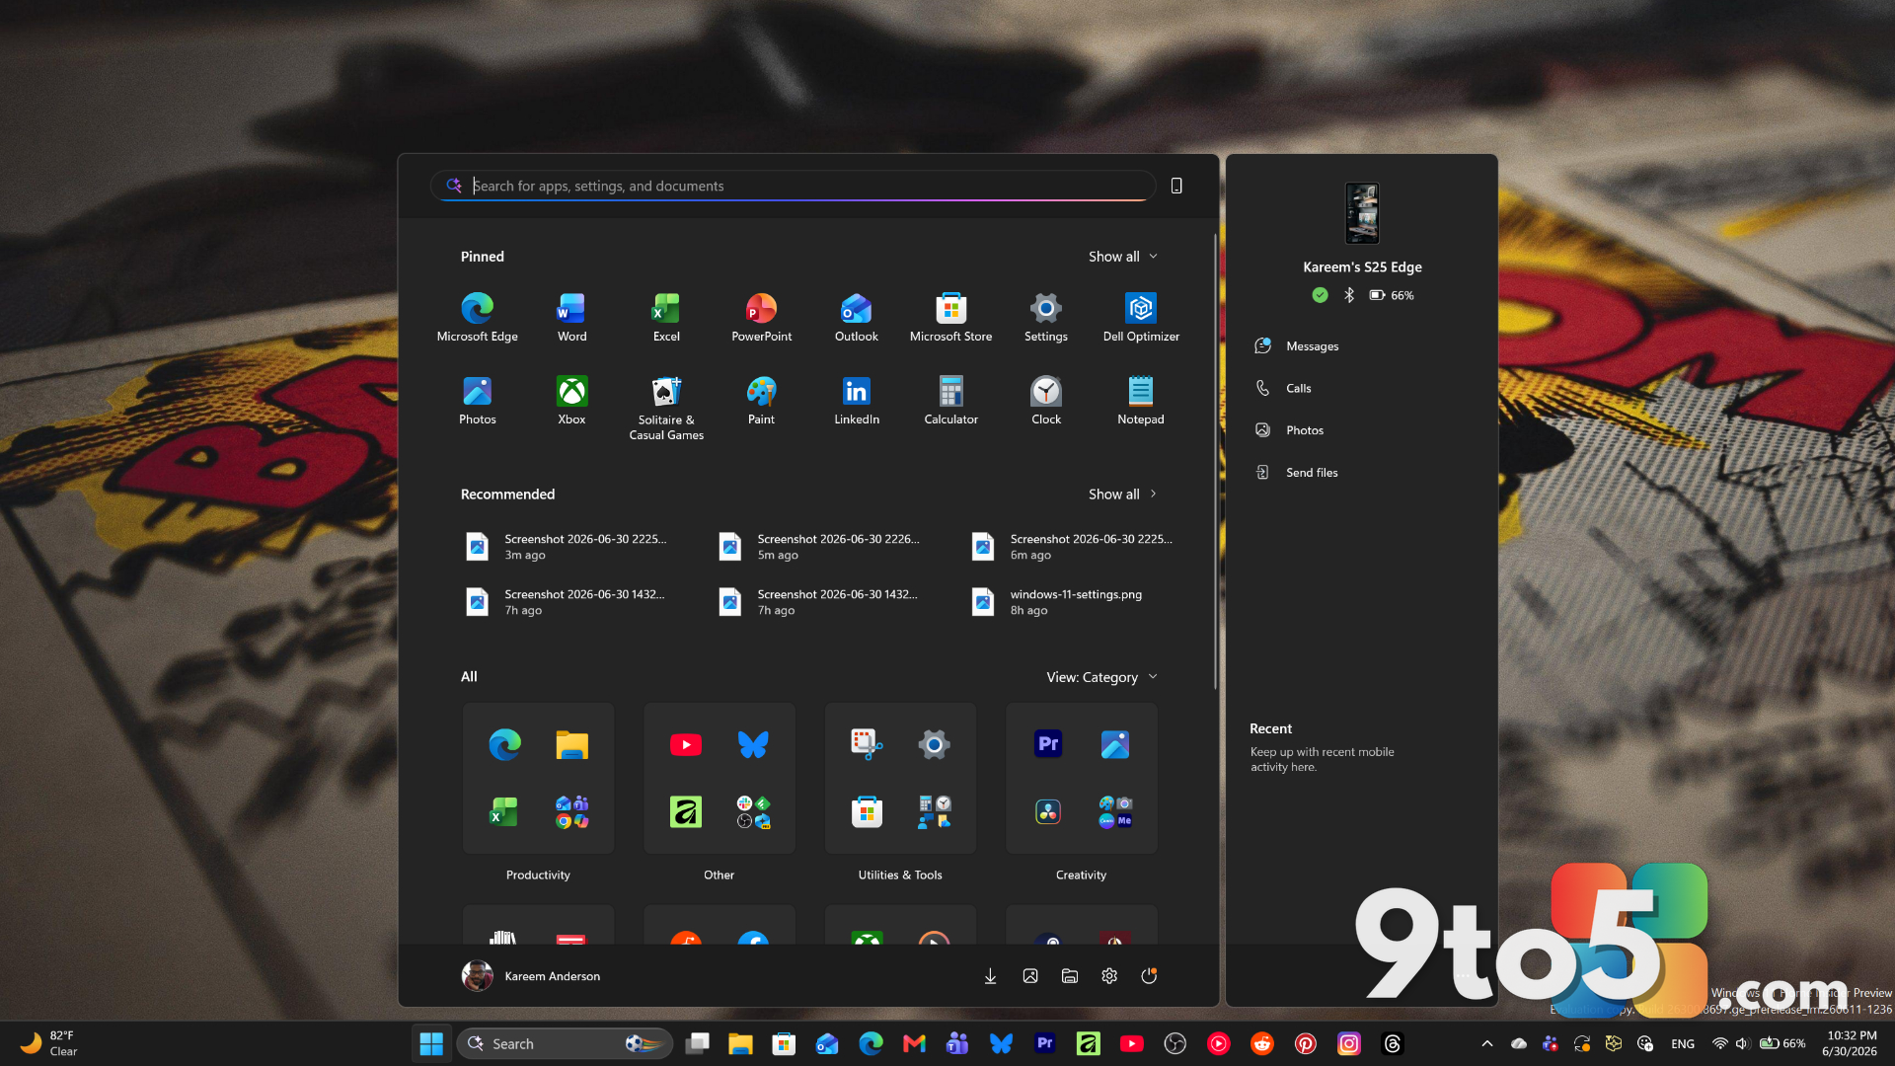Launch DaVinci Resolve in Creativity group
The height and width of the screenshot is (1066, 1895).
coord(1048,811)
